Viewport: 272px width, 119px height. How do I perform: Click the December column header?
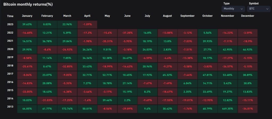click(x=248, y=16)
